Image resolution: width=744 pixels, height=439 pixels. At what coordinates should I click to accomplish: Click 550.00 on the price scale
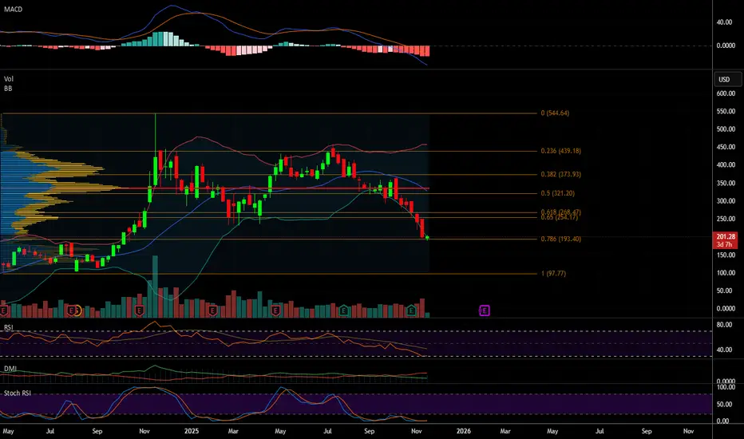pyautogui.click(x=726, y=111)
